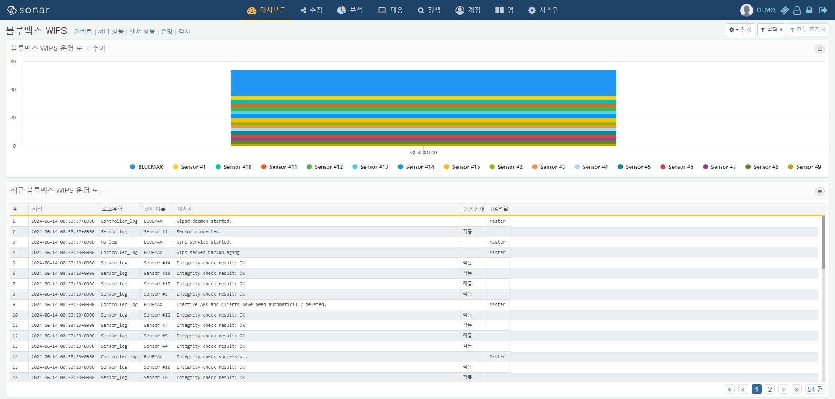This screenshot has width=835, height=399.
Task: Click the lock screen icon
Action: [x=809, y=10]
